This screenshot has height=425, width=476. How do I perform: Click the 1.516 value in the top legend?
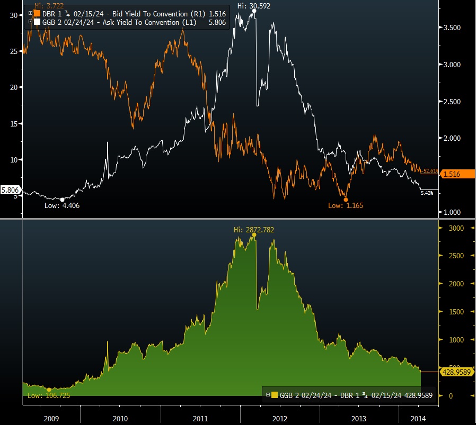pos(217,14)
